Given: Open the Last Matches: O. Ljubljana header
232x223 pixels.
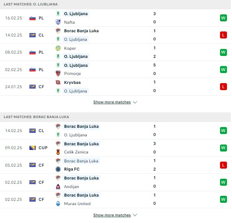Looking at the screenshot, I should 115,4.
